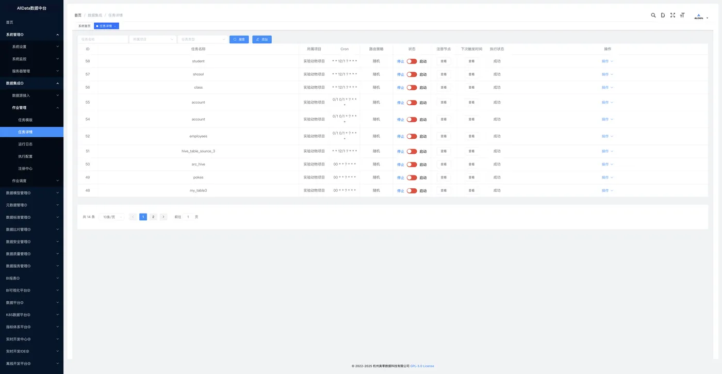Open the user account dropdown arrow
This screenshot has width=722, height=374.
pyautogui.click(x=707, y=18)
